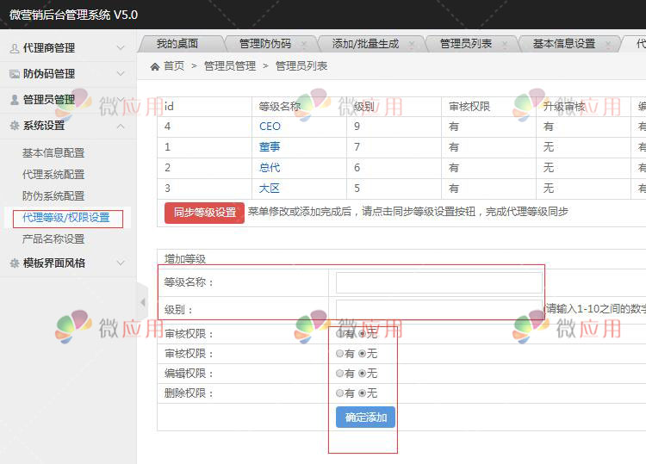Click 管理员列表 in the breadcrumb

(x=301, y=66)
